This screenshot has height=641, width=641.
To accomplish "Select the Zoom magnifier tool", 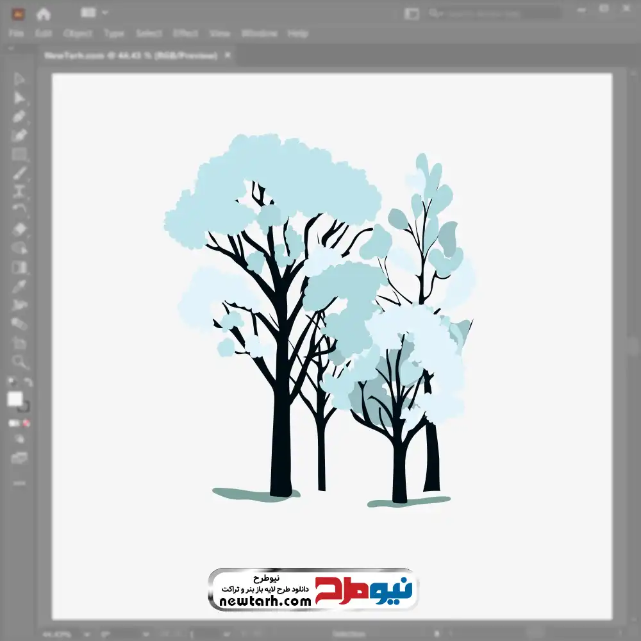I will [19, 362].
